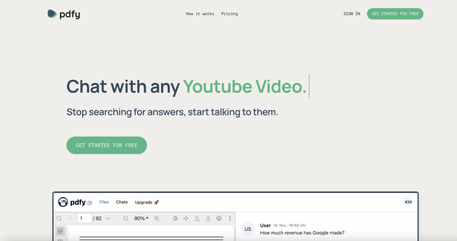Screen dimensions: 457x241
Task: Click header GET STARTED FOR FREE button
Action: click(x=395, y=14)
